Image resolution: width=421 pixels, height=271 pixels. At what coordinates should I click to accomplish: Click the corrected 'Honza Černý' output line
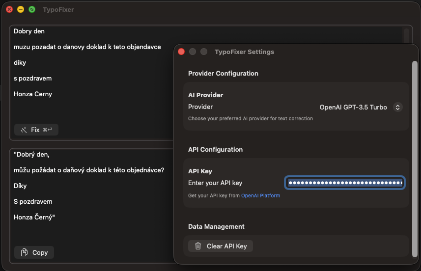[34, 217]
